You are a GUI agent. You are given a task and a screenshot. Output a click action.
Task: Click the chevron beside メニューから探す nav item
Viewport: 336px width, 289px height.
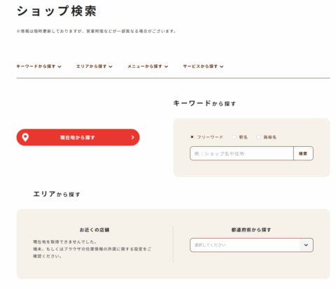click(166, 66)
